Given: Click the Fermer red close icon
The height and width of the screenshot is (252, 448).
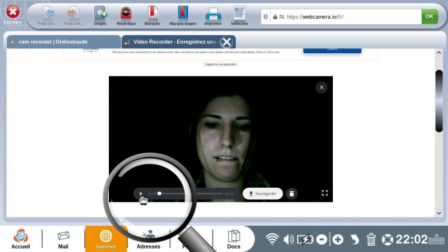Looking at the screenshot, I should pyautogui.click(x=13, y=12).
